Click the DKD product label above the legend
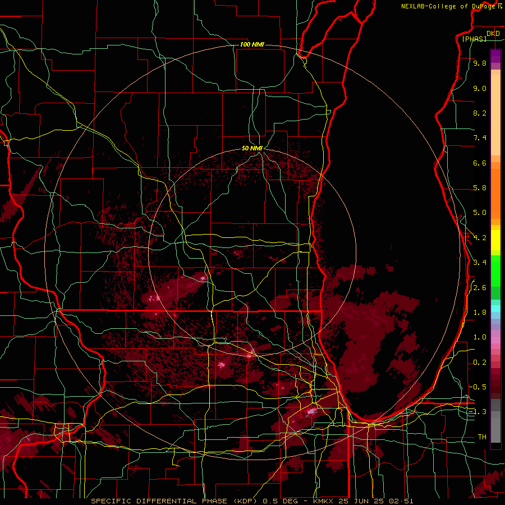 (x=493, y=34)
